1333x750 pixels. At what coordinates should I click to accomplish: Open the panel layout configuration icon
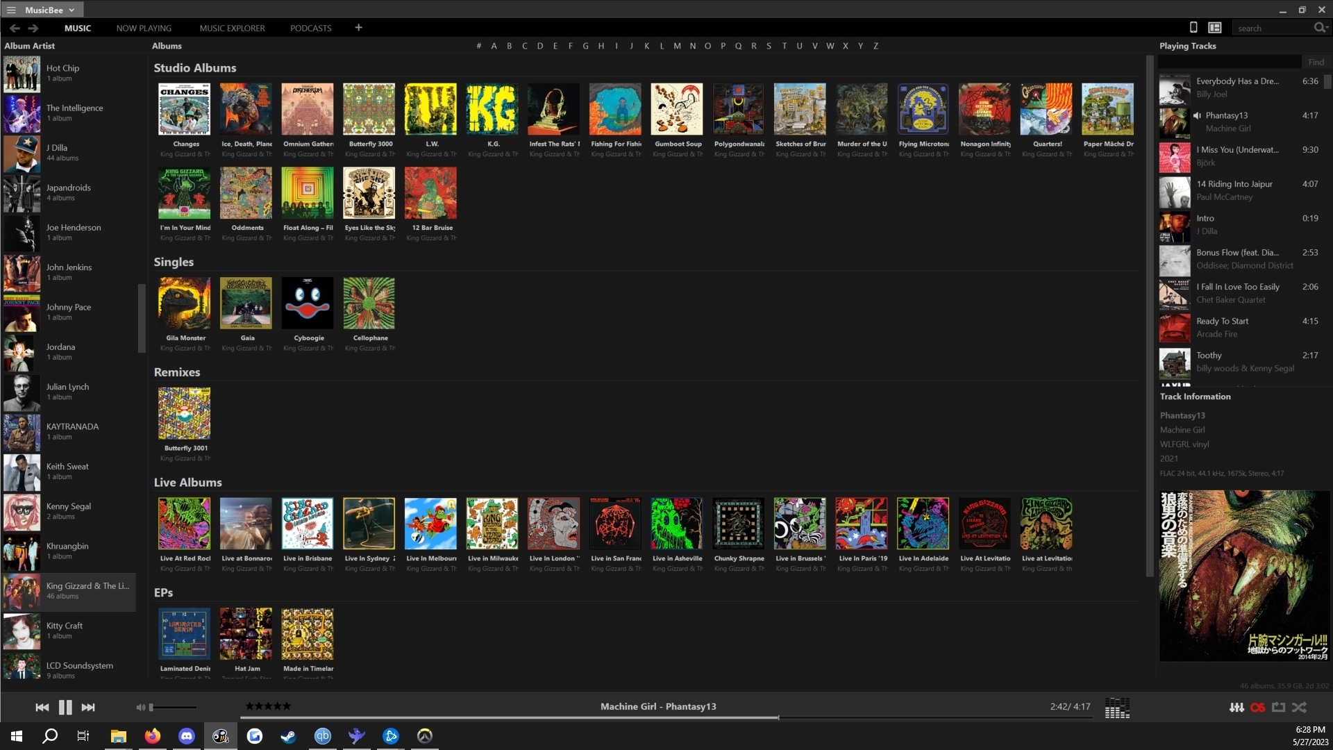pos(1214,28)
